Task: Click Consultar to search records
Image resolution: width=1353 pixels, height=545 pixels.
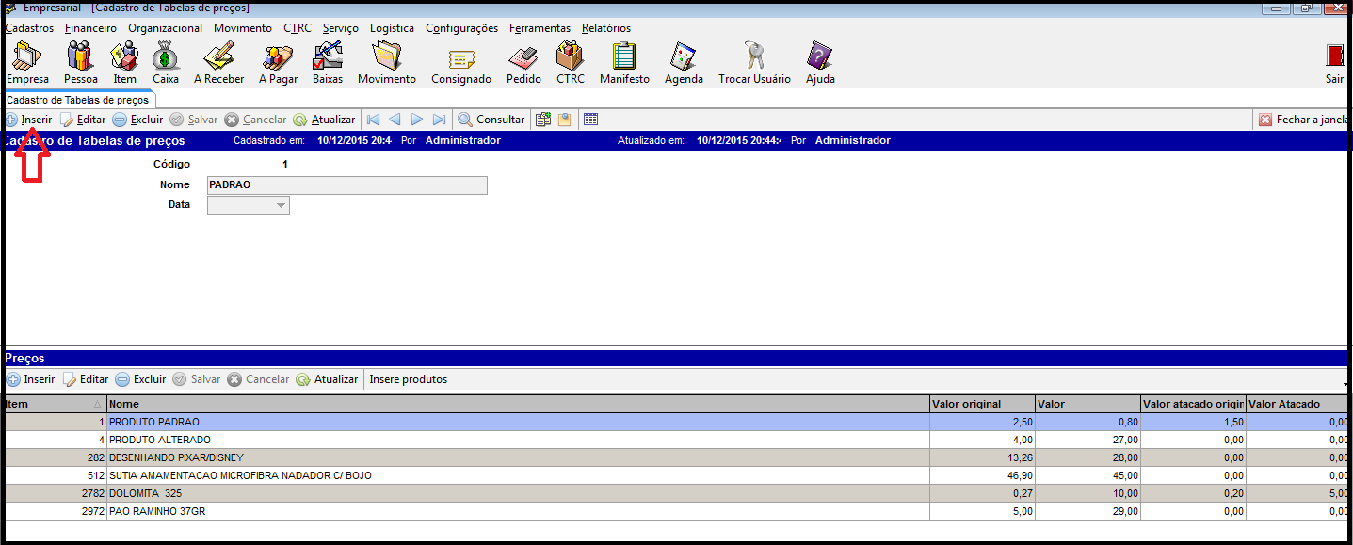Action: click(491, 120)
